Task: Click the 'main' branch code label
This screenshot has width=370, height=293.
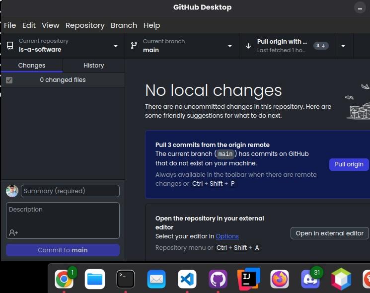Action: (225, 154)
